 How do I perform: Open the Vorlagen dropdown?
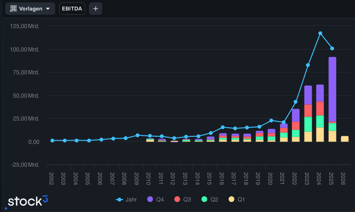[30, 9]
